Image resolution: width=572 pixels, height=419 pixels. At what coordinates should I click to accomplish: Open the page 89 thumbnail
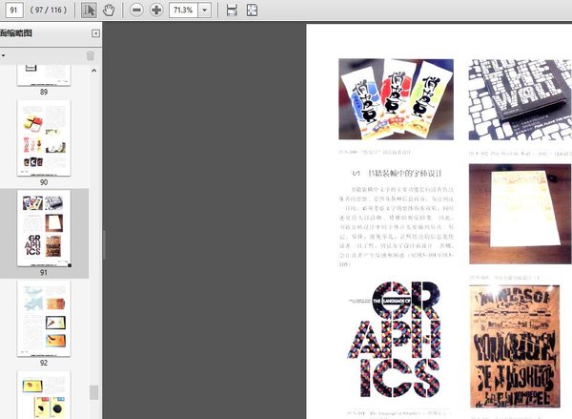pos(44,74)
